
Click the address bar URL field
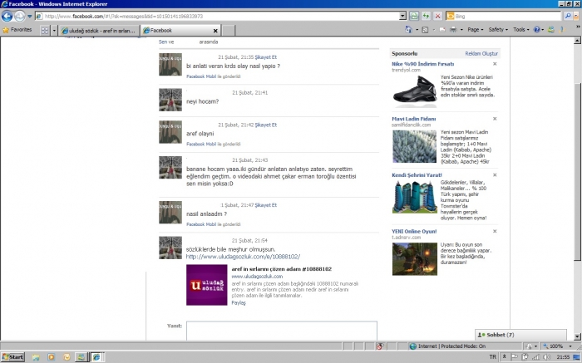pyautogui.click(x=217, y=17)
